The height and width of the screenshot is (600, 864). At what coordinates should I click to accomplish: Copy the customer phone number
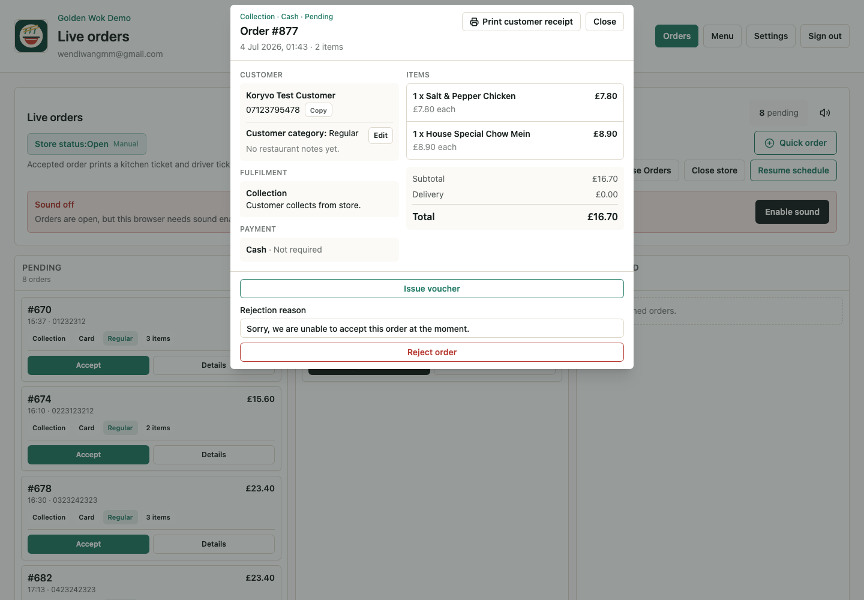coord(319,110)
